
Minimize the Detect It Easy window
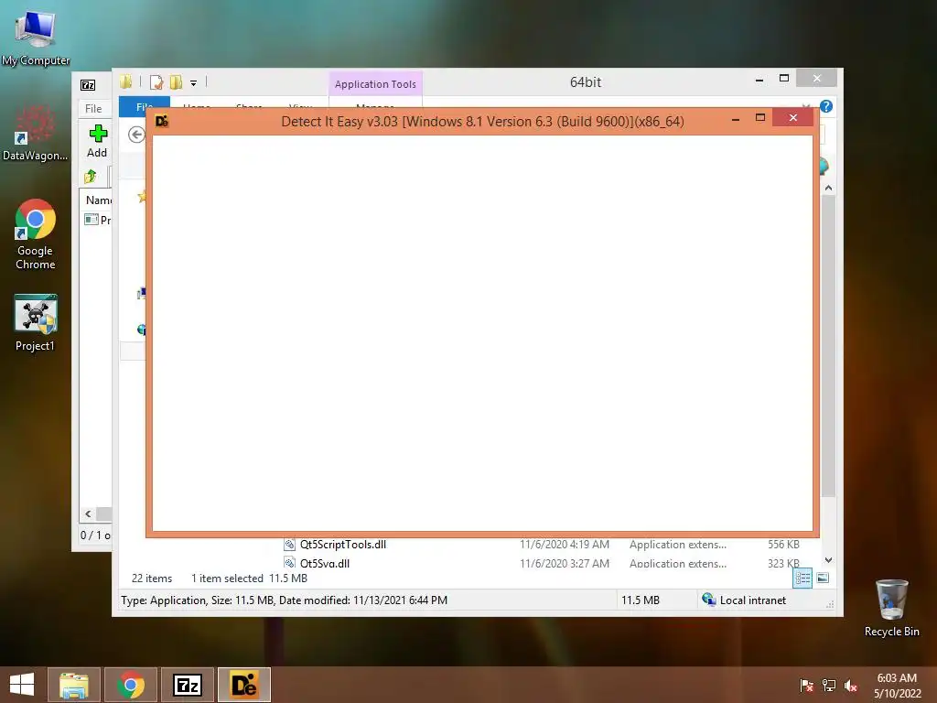click(x=736, y=118)
